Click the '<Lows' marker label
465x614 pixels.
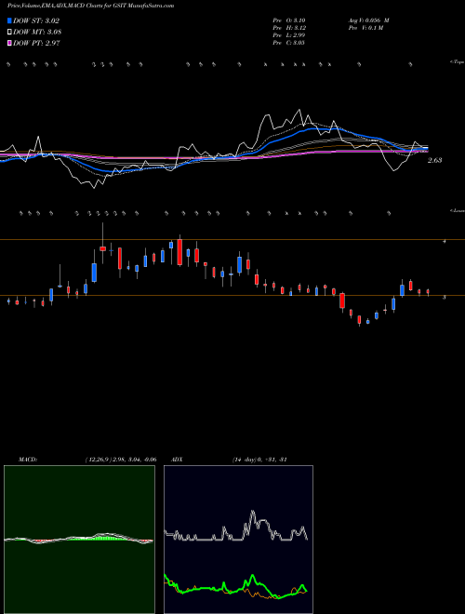tap(457, 210)
